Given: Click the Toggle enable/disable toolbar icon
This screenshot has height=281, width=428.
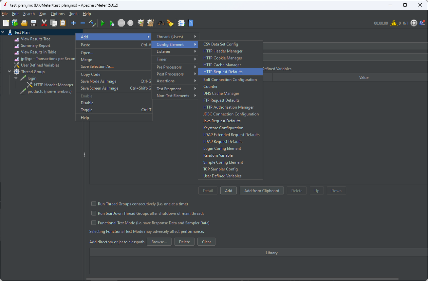Looking at the screenshot, I should (92, 23).
